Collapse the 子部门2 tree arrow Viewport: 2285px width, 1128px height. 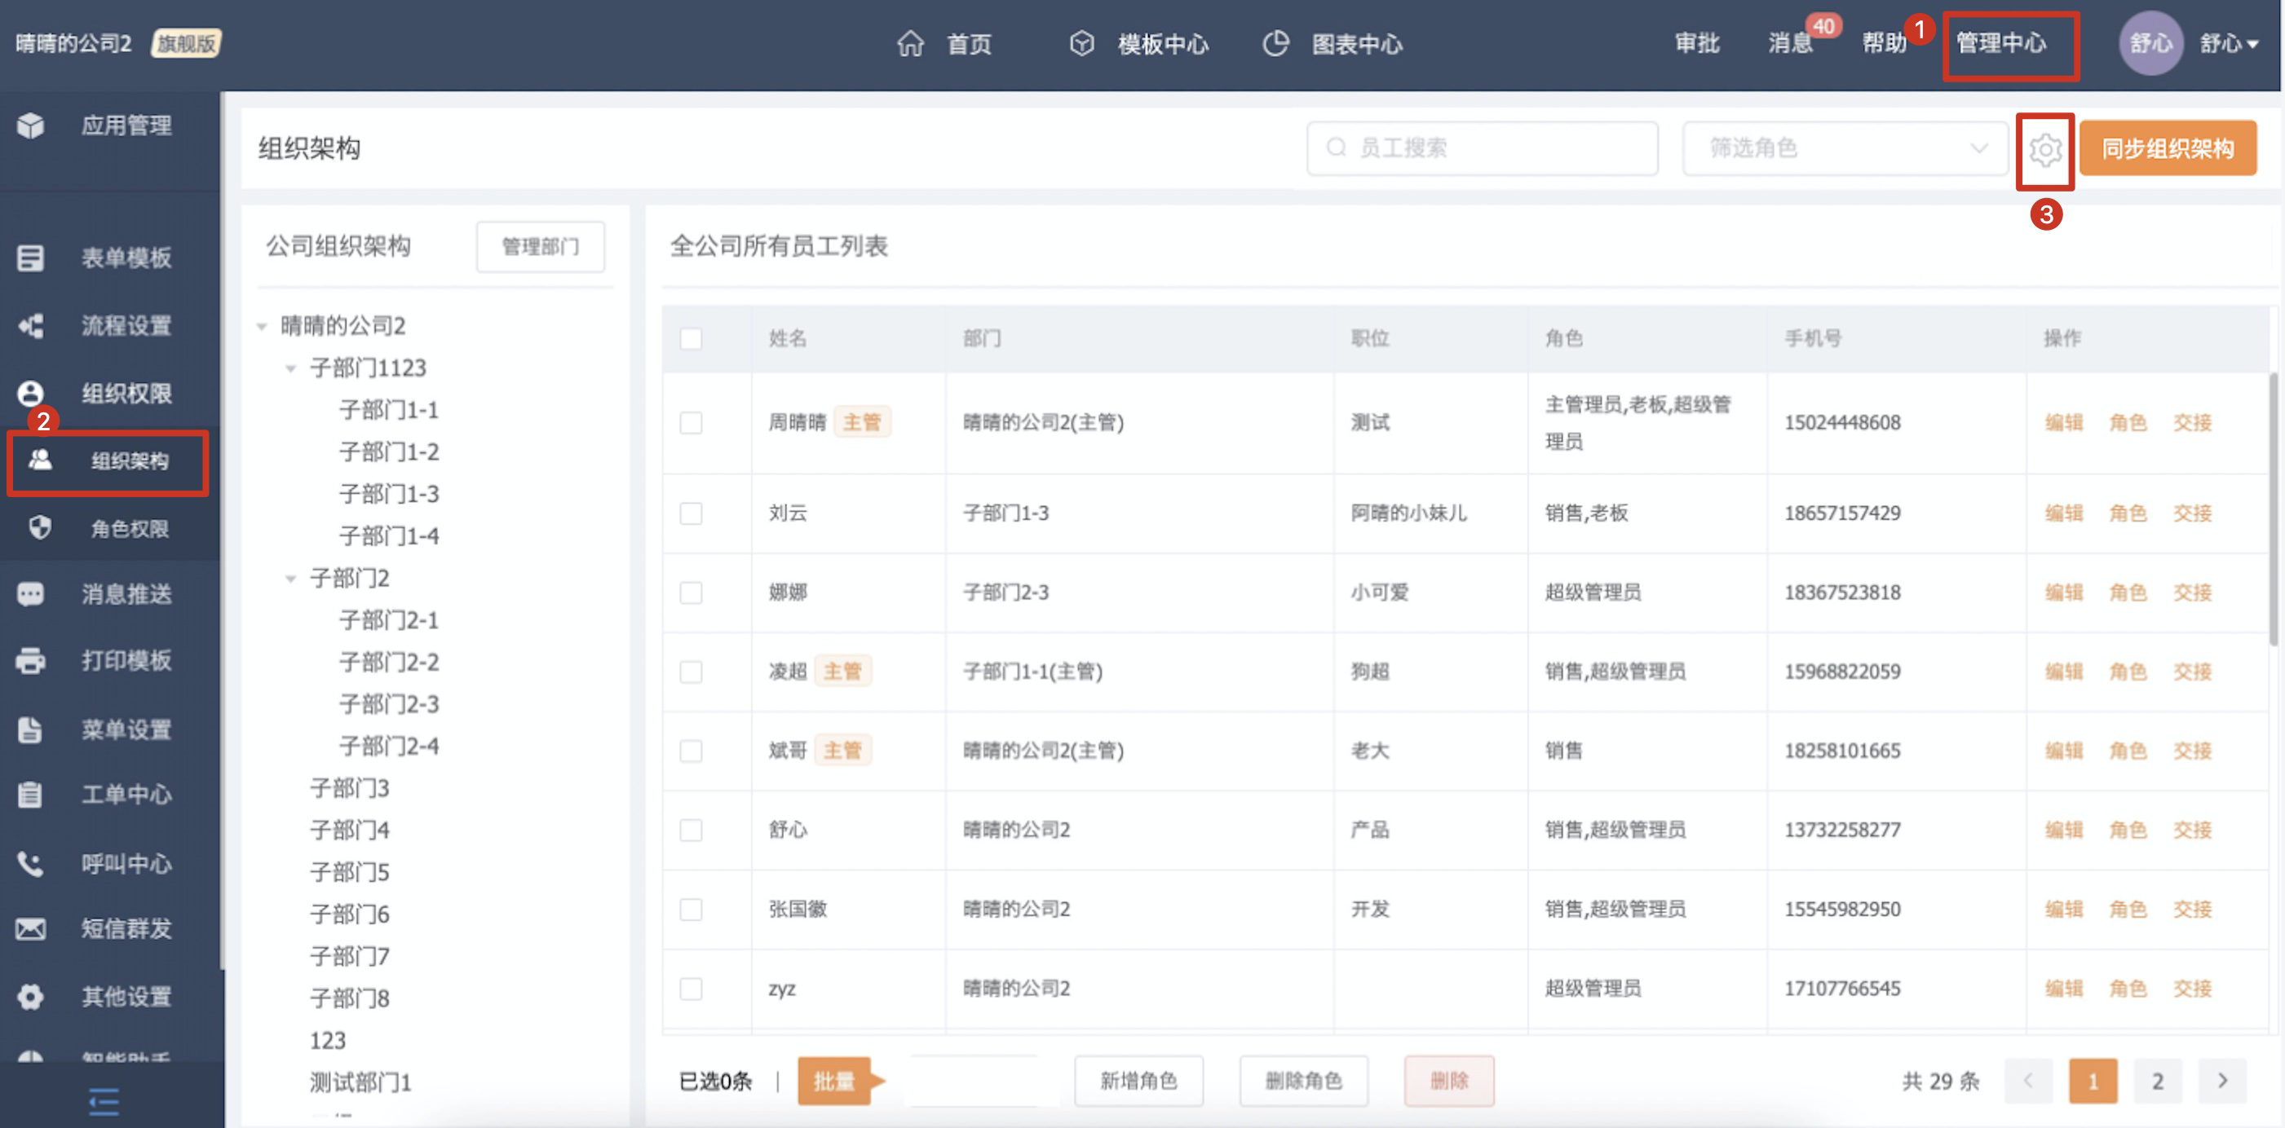[290, 579]
